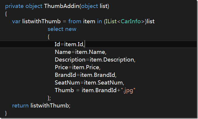198x119 pixels.
Task: Click the BrandId=item.BrandId line
Action: point(85,75)
